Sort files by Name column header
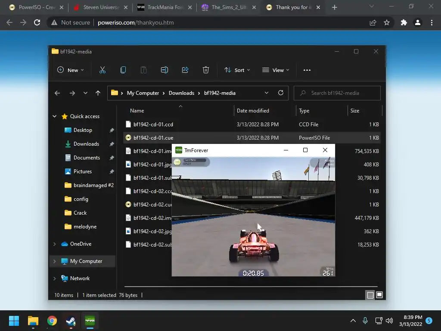 (137, 111)
